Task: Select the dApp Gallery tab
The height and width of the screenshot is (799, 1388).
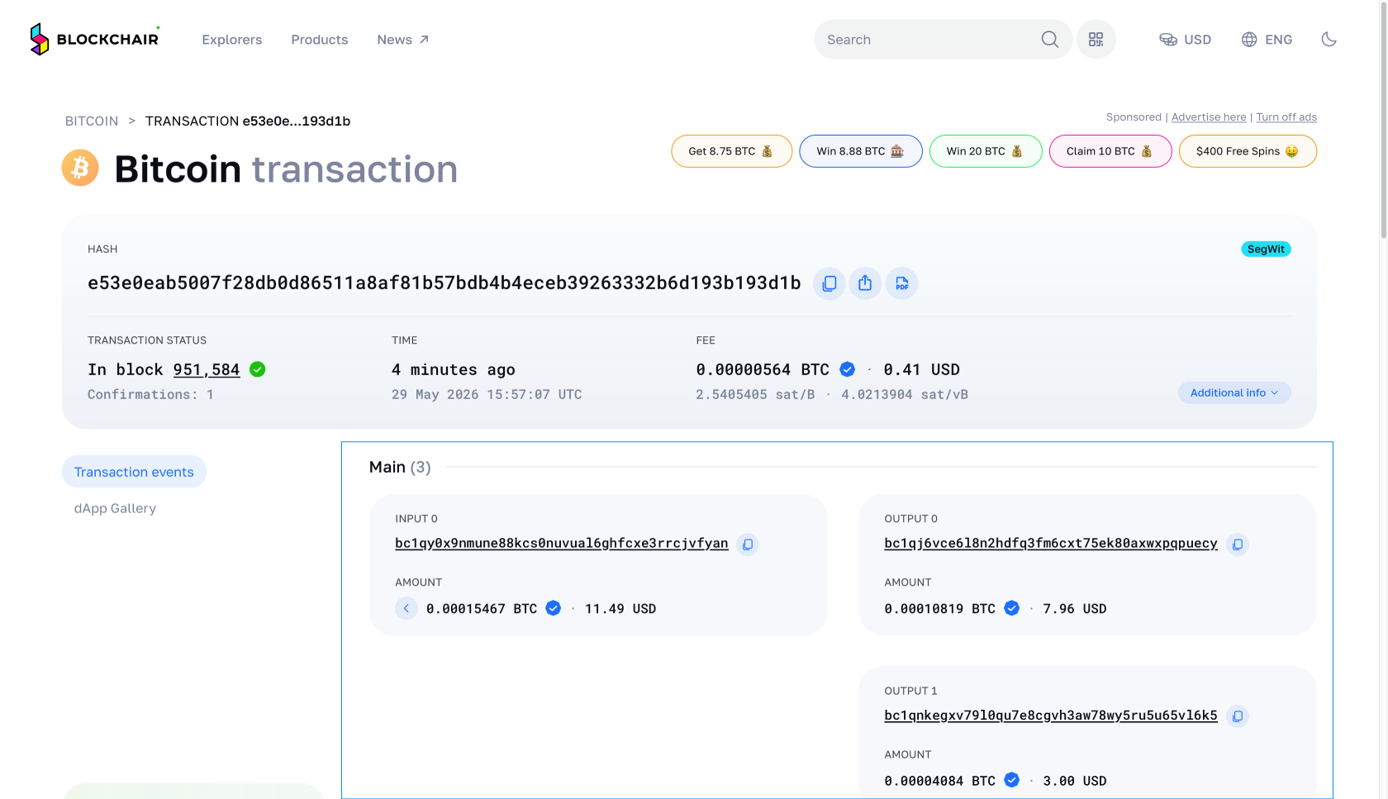Action: click(x=115, y=508)
